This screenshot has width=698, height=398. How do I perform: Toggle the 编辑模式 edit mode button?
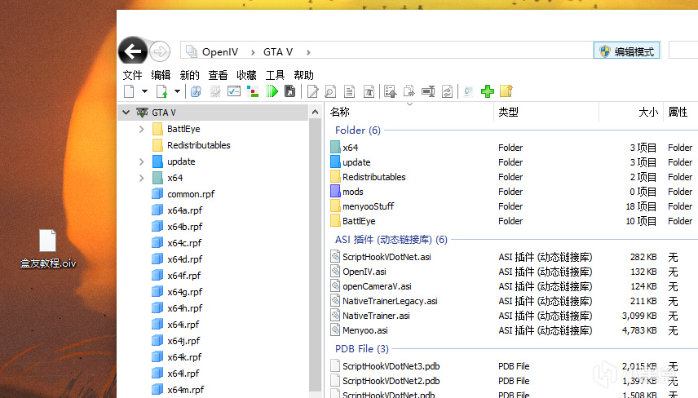point(626,51)
